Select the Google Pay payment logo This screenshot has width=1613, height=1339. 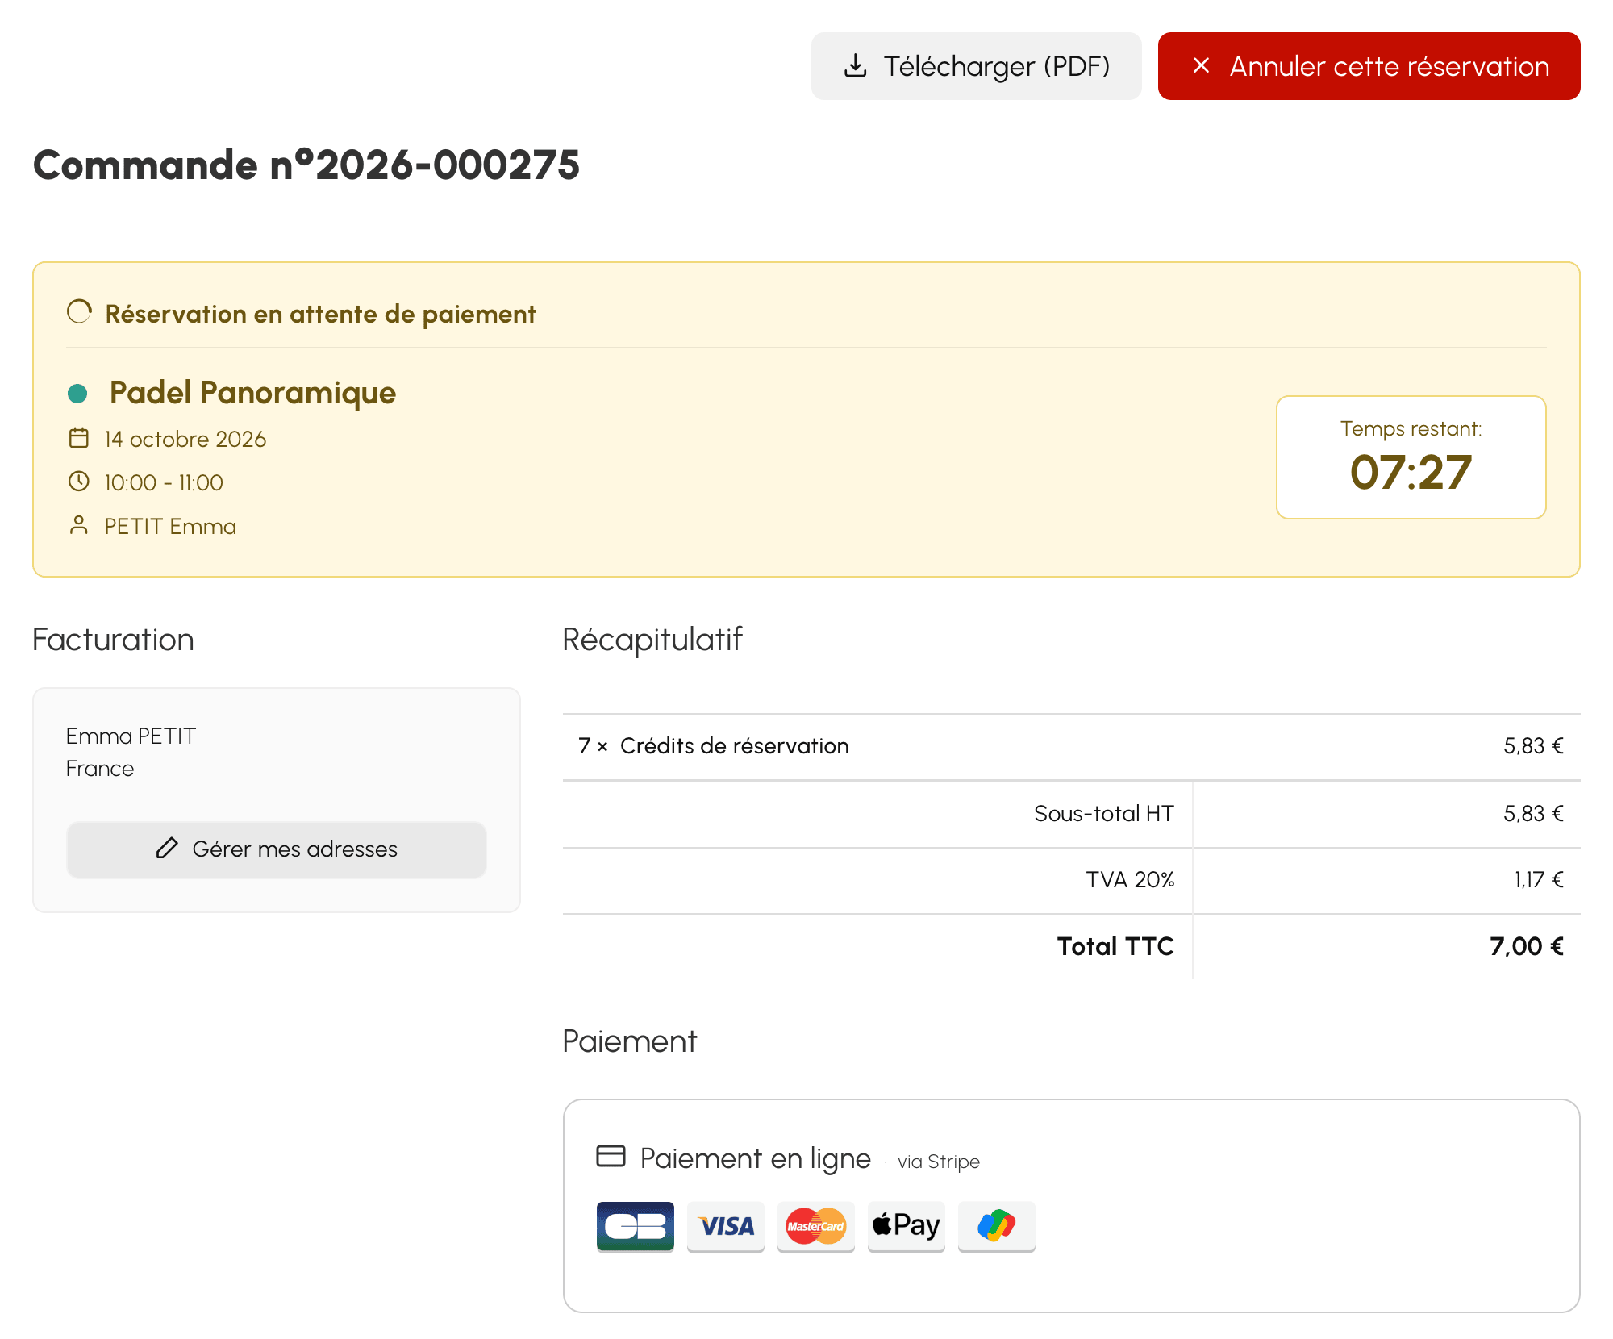(997, 1226)
